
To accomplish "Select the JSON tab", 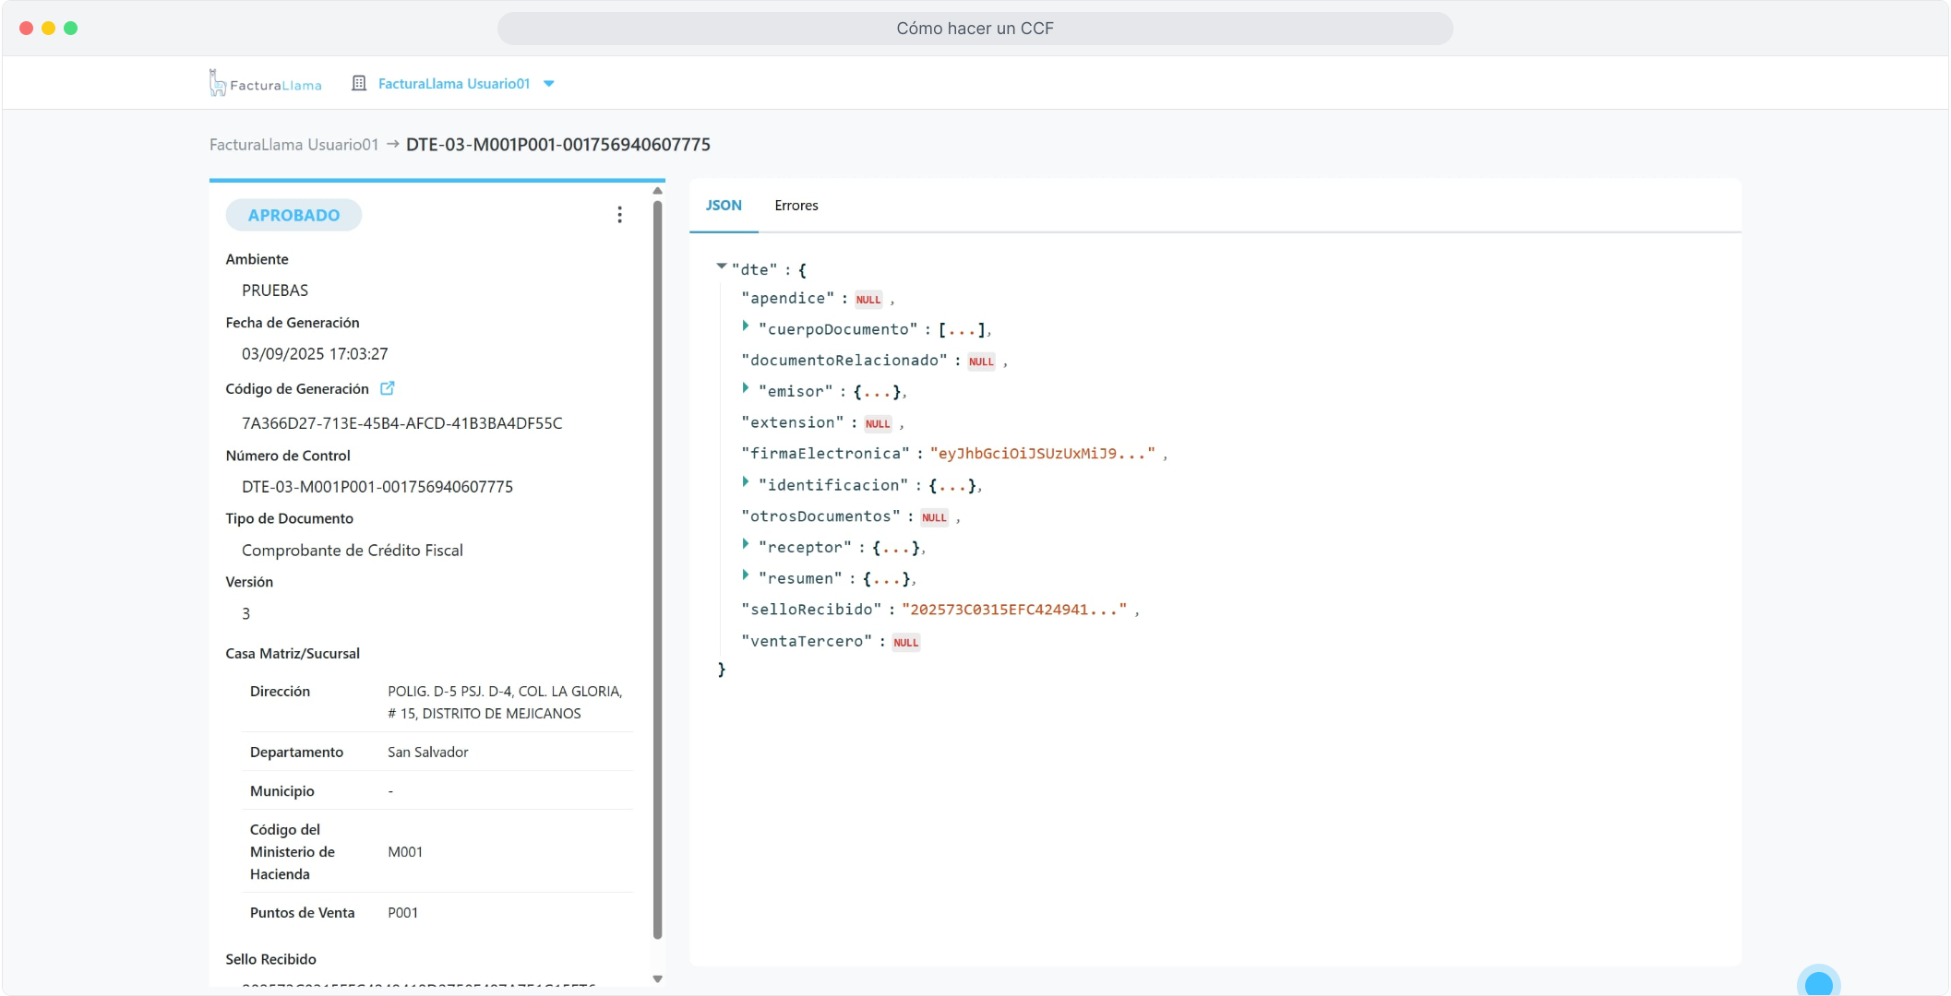I will (724, 206).
